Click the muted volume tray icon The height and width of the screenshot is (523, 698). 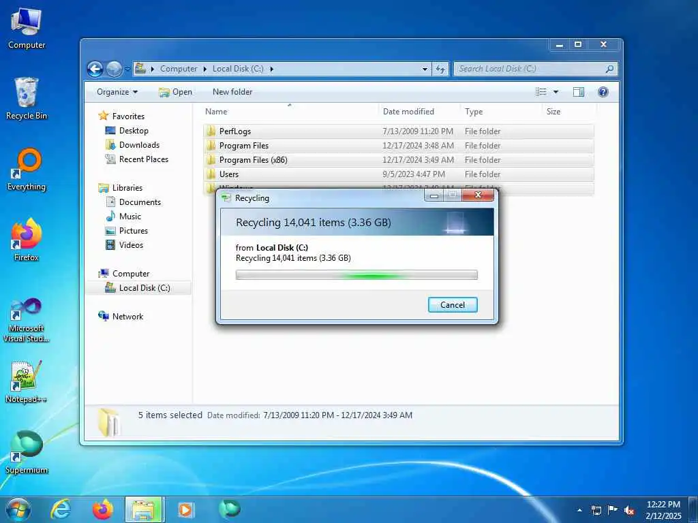click(x=629, y=510)
